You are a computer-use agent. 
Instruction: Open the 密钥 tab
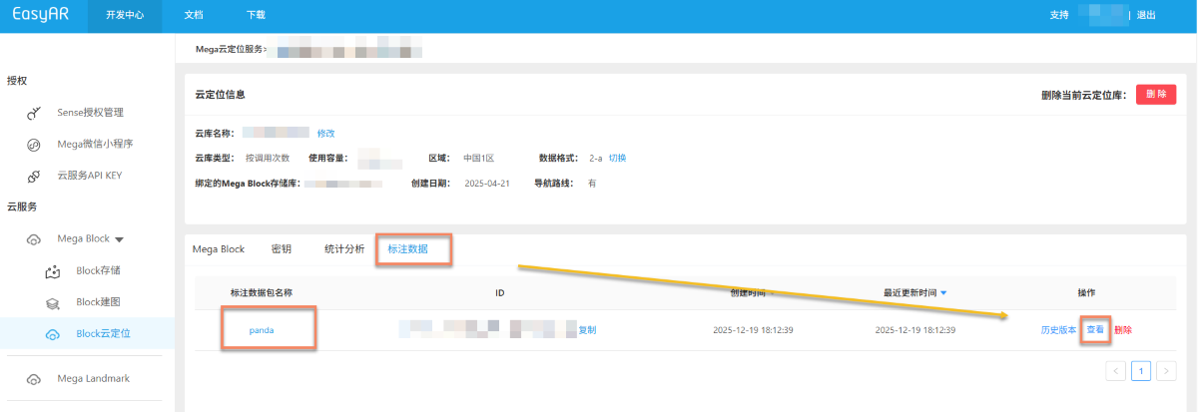(282, 249)
